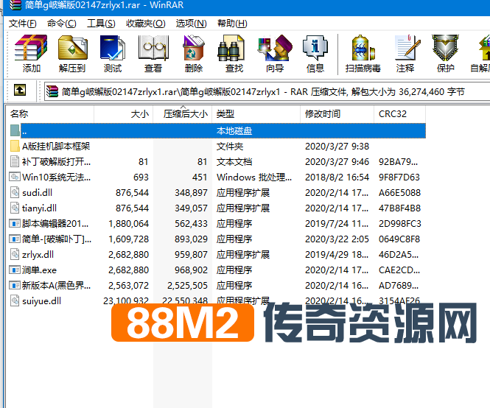Image resolution: width=490 pixels, height=408 pixels.
Task: Click icon of 脚本编辑器201... application
Action: click(x=15, y=223)
